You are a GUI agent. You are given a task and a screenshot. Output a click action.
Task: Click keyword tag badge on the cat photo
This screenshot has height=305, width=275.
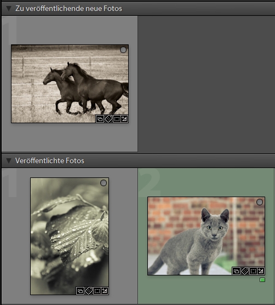click(x=245, y=271)
